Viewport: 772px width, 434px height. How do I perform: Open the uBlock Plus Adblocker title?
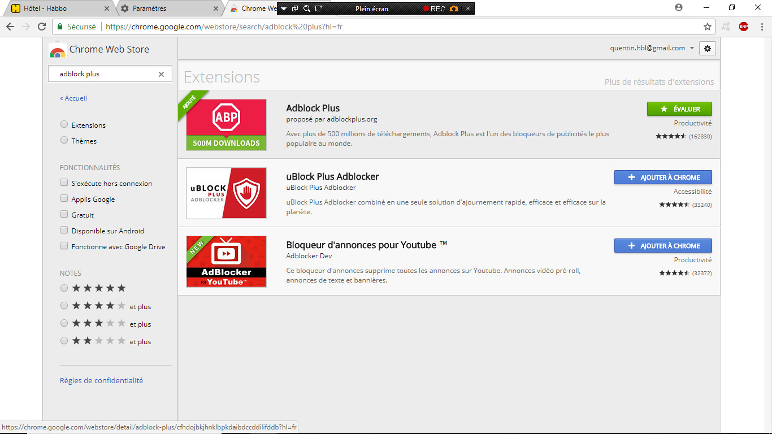click(x=332, y=176)
